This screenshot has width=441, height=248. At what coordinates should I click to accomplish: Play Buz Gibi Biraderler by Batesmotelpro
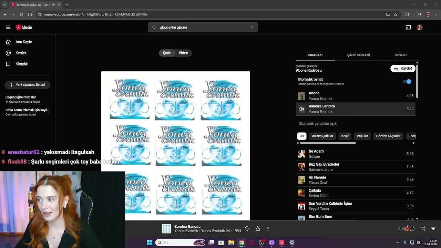356,167
